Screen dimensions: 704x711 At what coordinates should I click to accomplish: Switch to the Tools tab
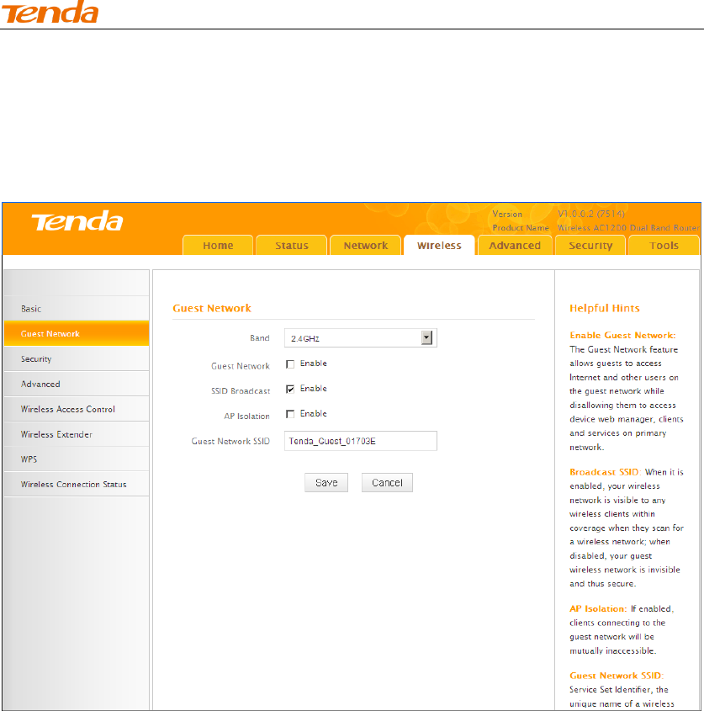tap(664, 246)
